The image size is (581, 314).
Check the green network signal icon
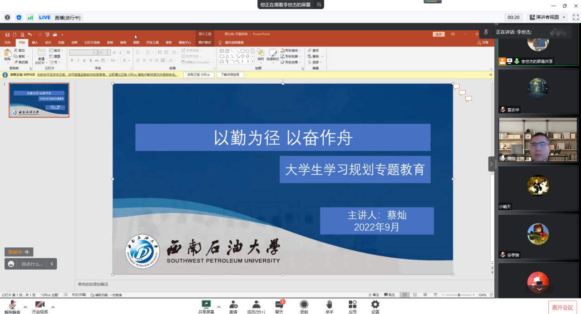click(x=30, y=17)
